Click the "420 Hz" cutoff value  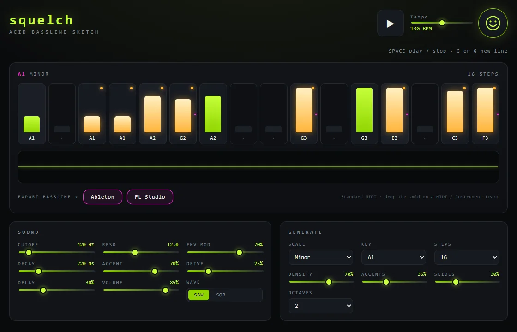[85, 245]
